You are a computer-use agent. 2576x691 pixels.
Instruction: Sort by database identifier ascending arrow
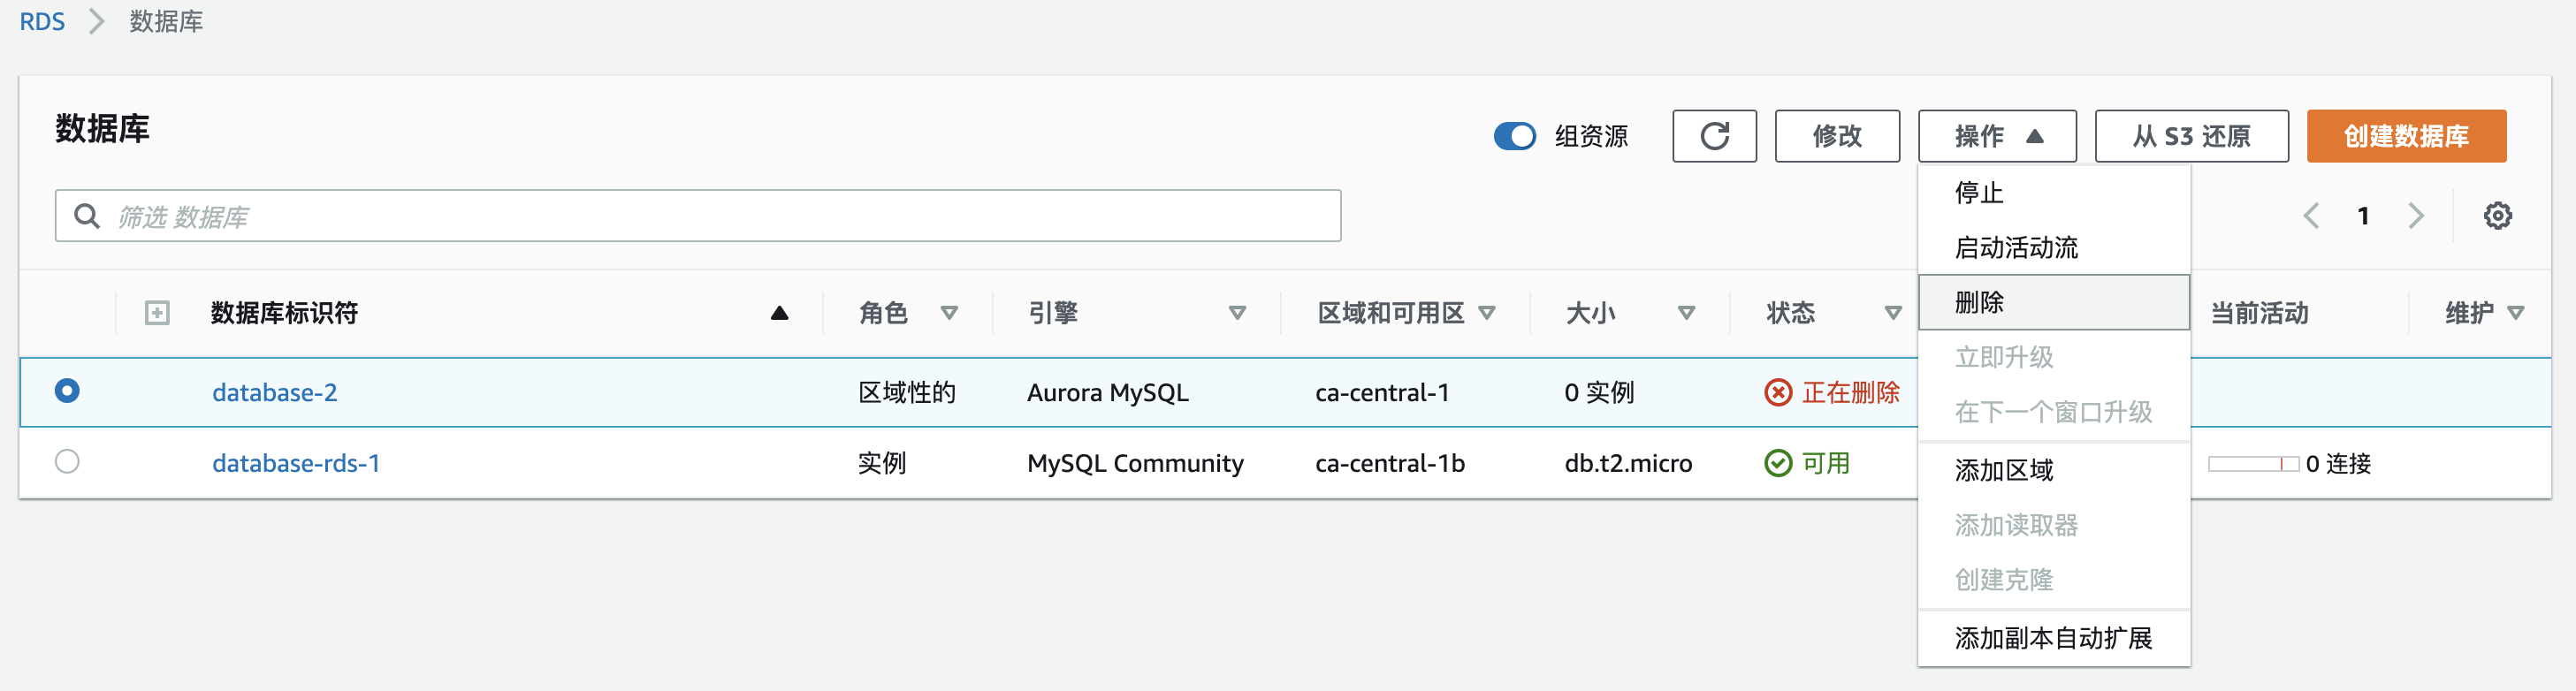coord(779,313)
